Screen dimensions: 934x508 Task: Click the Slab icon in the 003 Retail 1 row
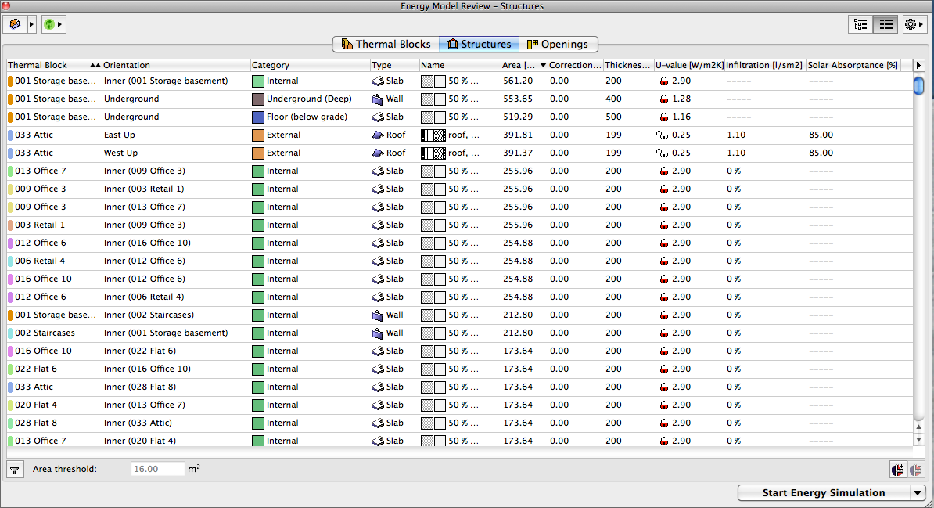[378, 225]
